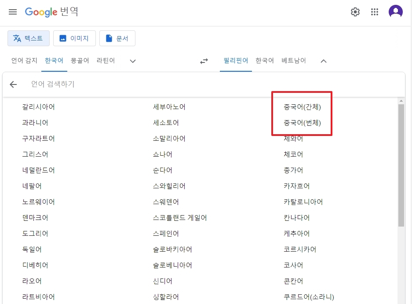The width and height of the screenshot is (412, 304).
Task: Select 갈리시아어 from the list
Action: point(38,107)
